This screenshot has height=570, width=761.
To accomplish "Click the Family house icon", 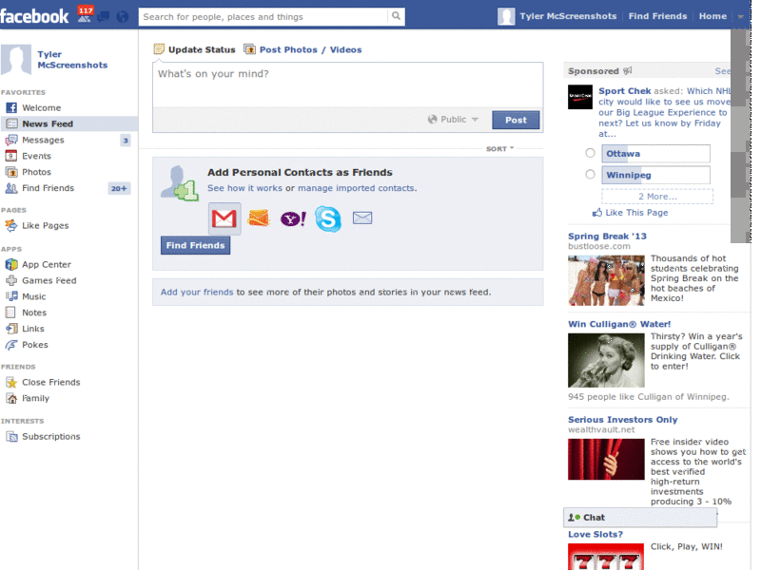I will coord(11,398).
